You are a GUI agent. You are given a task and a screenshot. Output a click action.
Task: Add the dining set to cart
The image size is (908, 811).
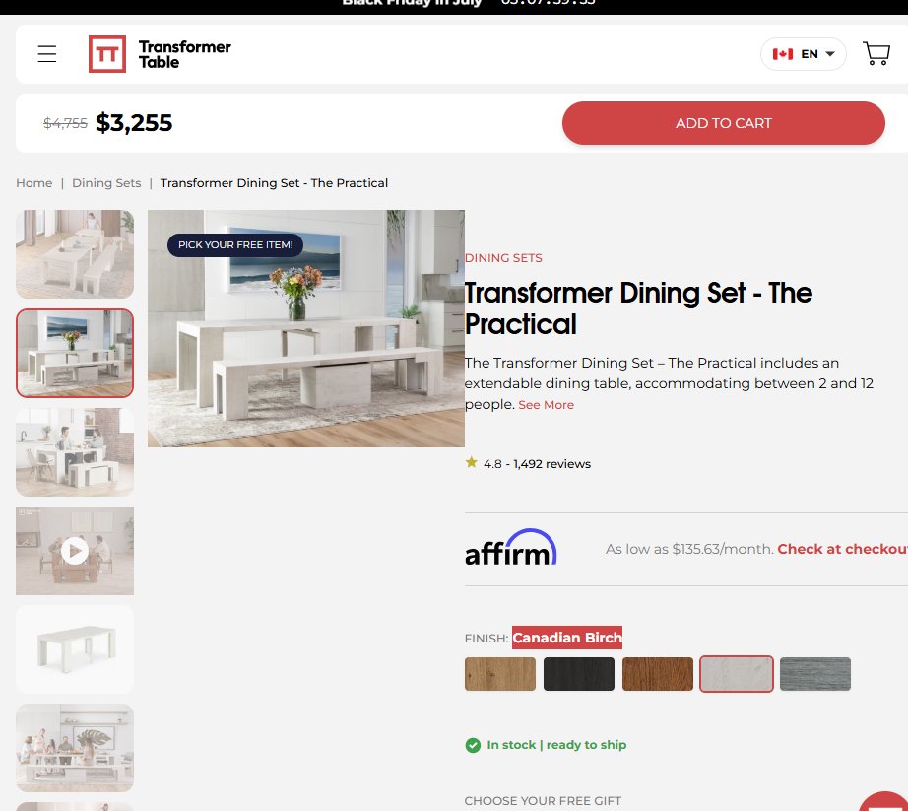coord(723,123)
